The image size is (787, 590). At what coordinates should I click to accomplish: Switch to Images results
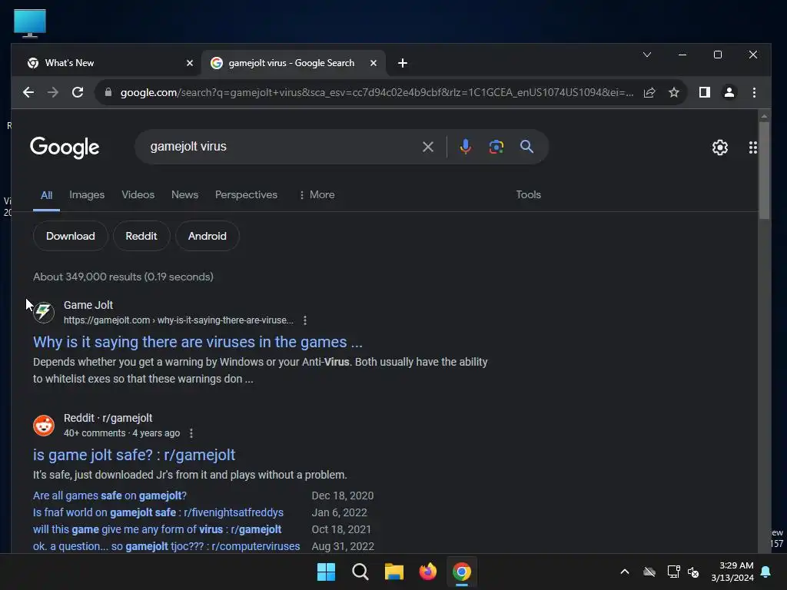coord(87,194)
